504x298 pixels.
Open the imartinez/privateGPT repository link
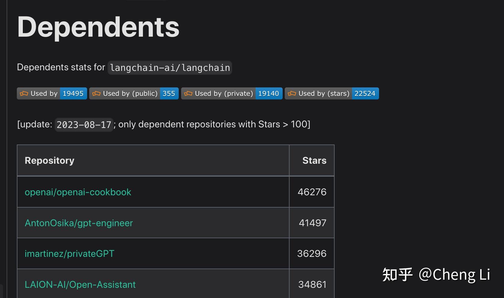pos(69,254)
